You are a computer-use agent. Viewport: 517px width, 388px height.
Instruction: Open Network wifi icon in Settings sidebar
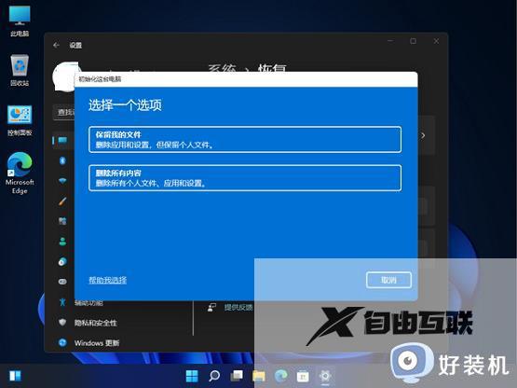point(62,181)
